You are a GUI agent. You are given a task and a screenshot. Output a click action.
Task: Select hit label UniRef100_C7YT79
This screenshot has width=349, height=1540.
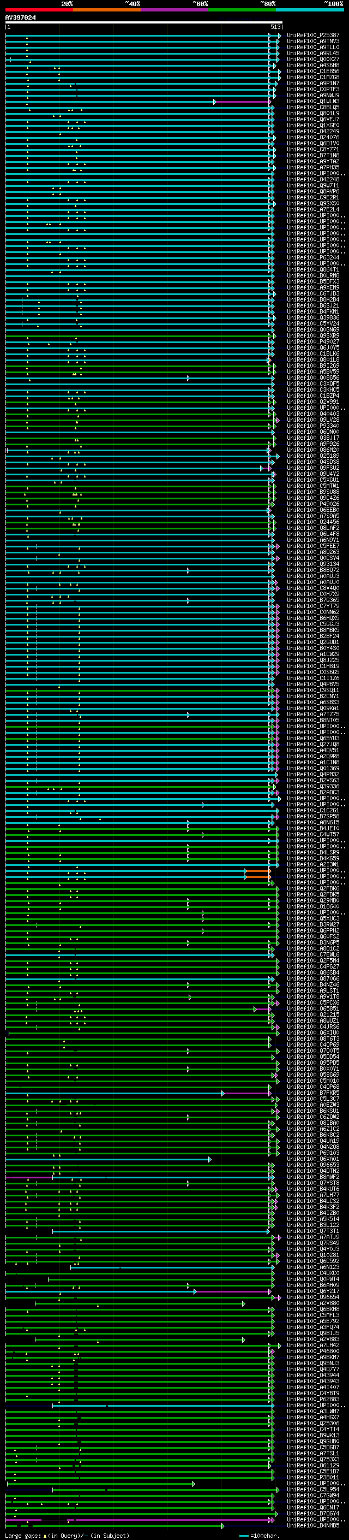313,606
